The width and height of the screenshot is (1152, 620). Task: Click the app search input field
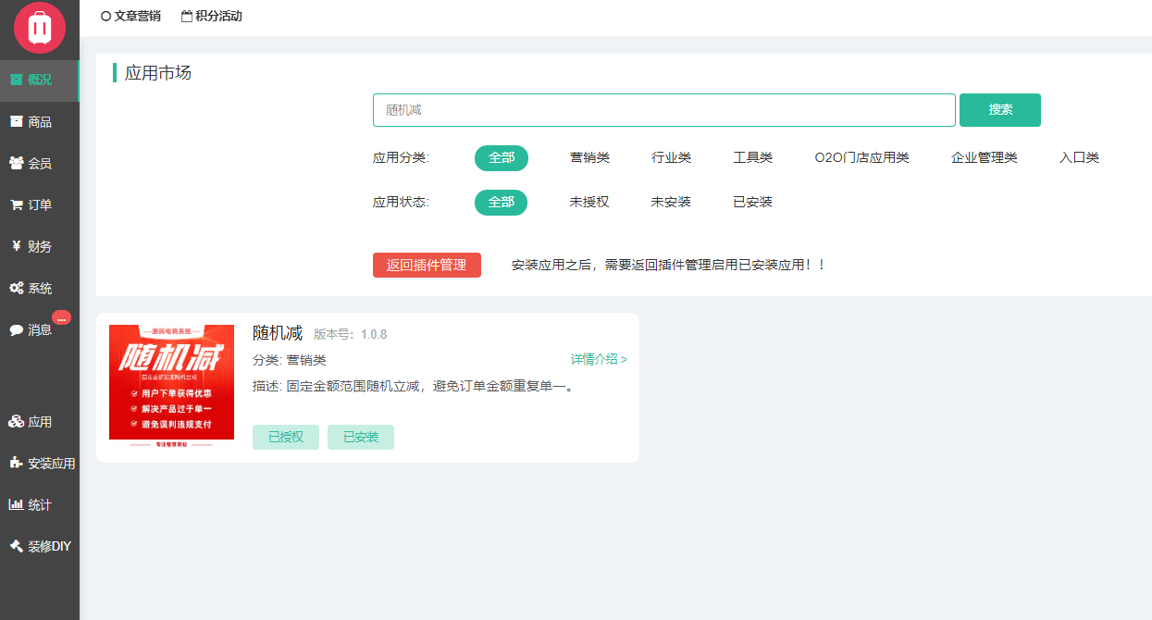click(x=663, y=110)
